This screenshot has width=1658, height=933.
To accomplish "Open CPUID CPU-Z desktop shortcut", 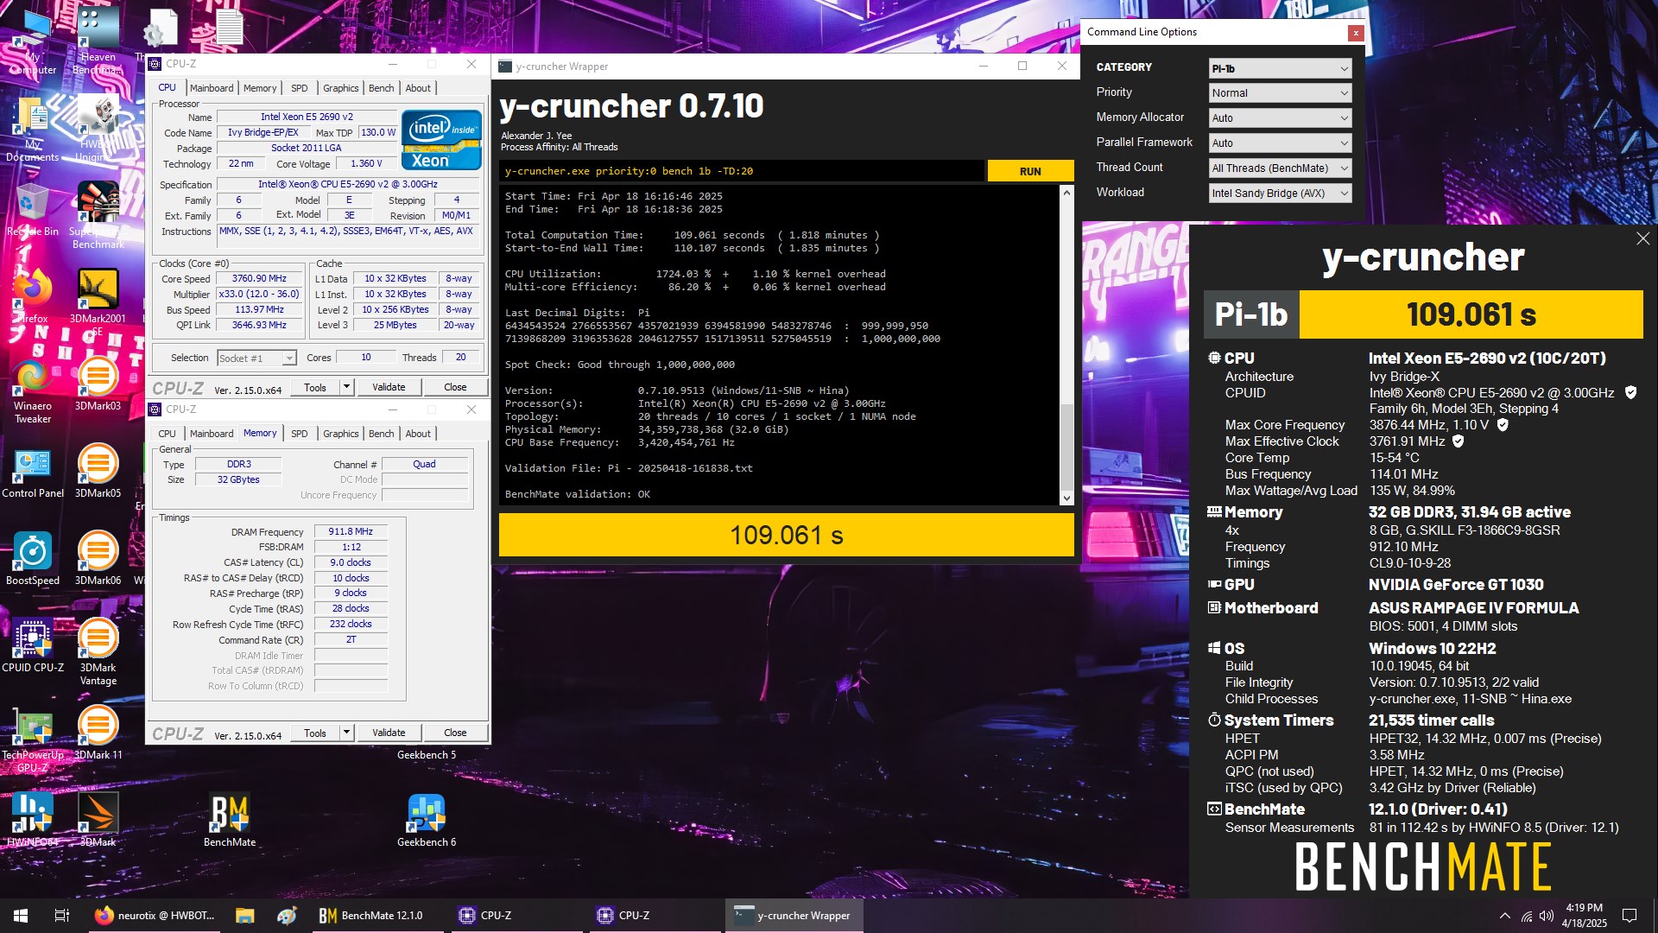I will [33, 646].
